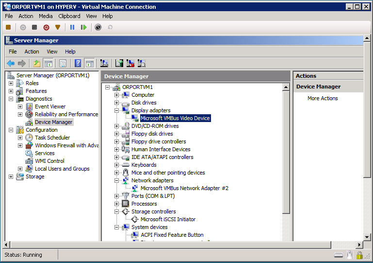Click Scan for hardware changes icon
Viewport: 373px width, 263px height.
pyautogui.click(x=104, y=63)
